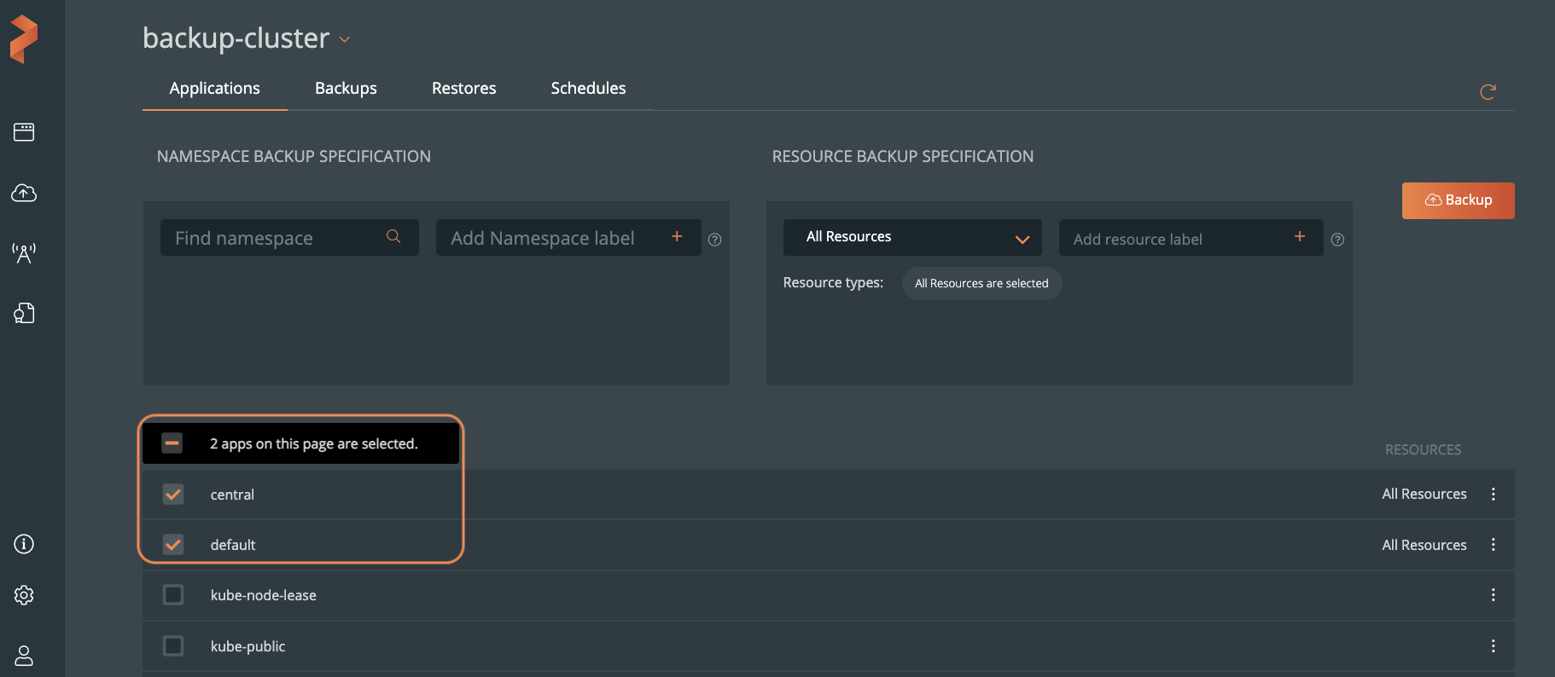Click the help icon beside the resource label field

pos(1337,240)
